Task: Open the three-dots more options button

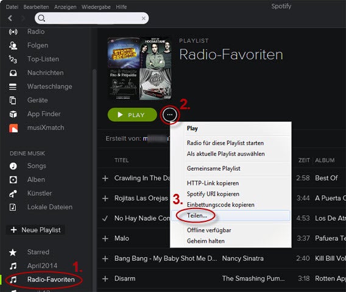Action: (170, 115)
